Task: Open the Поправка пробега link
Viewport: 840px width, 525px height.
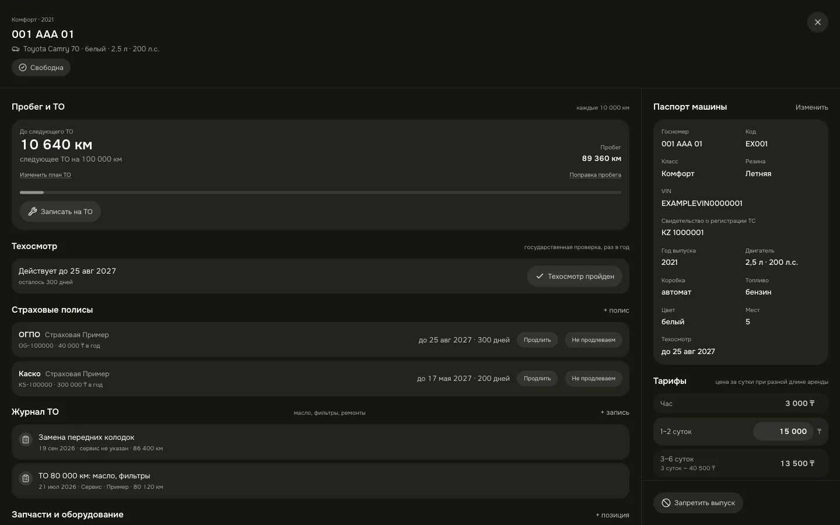Action: 595,175
